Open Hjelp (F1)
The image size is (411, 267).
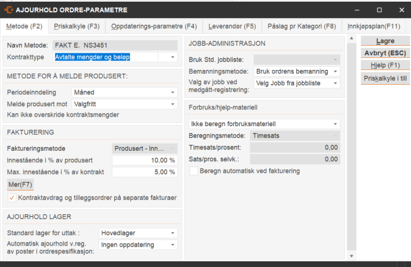pos(385,66)
